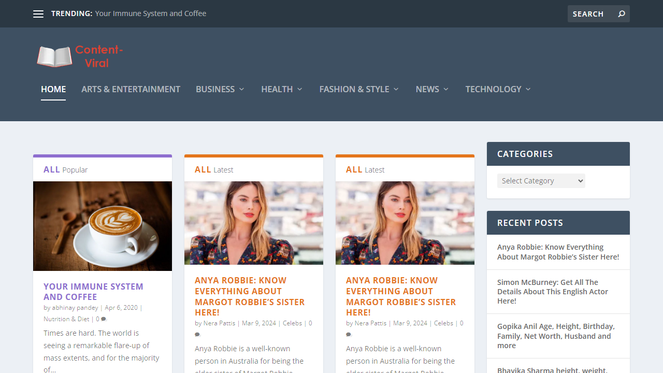Click the Nera Pattis author link
The height and width of the screenshot is (373, 663).
click(x=219, y=323)
